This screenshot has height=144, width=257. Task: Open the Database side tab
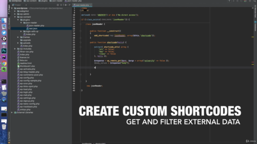[x=255, y=26]
